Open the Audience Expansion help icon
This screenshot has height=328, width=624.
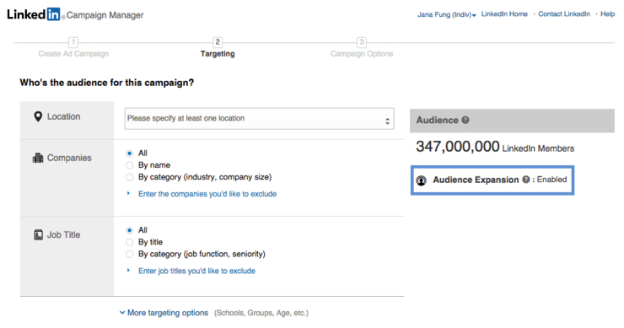click(x=525, y=180)
